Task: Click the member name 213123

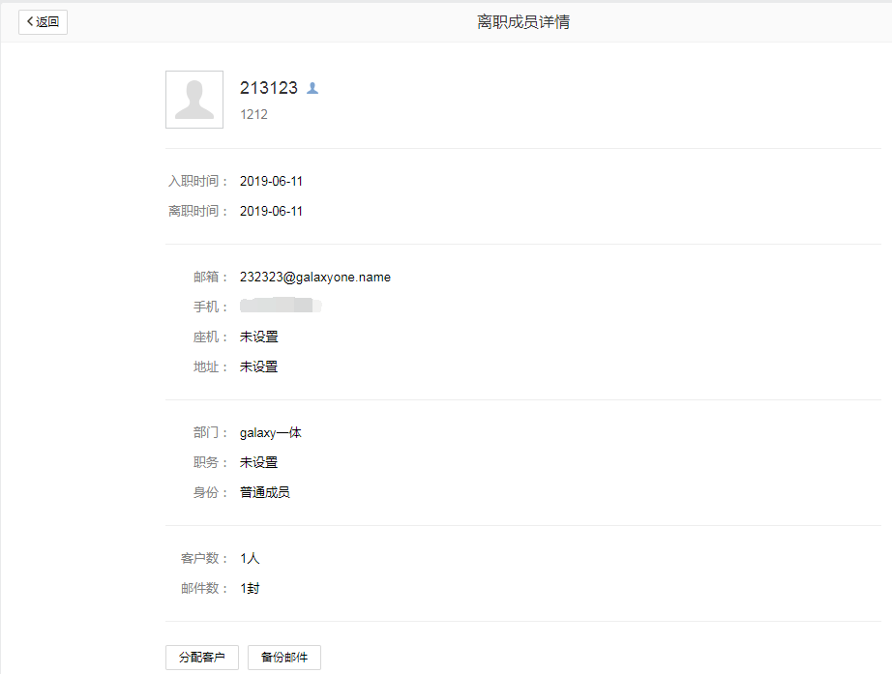Action: coord(267,87)
